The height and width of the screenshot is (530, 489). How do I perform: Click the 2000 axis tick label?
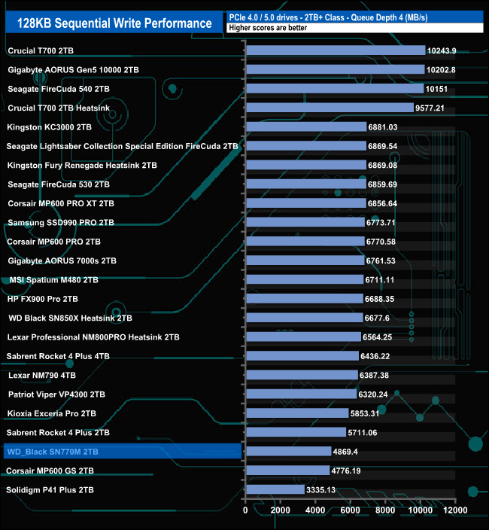tap(280, 510)
